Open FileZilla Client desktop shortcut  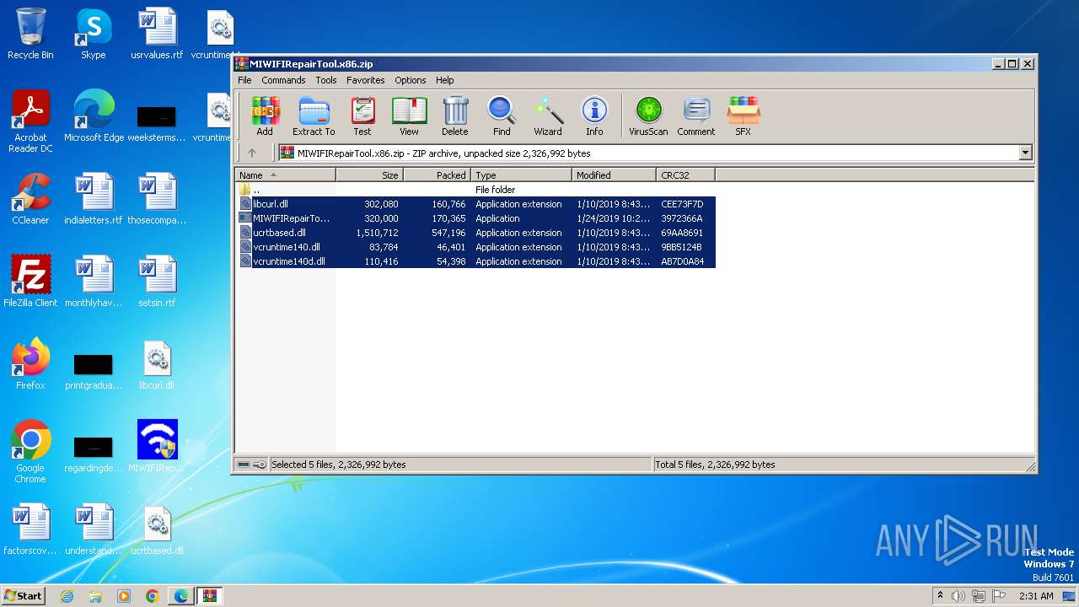[x=30, y=282]
